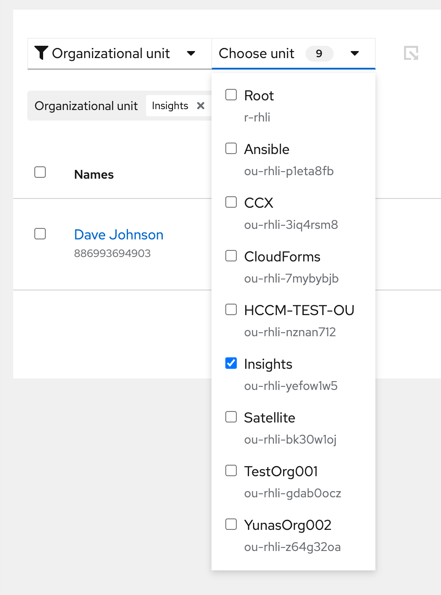Open the Organizational unit filter dropdown
441x595 pixels.
pyautogui.click(x=119, y=54)
